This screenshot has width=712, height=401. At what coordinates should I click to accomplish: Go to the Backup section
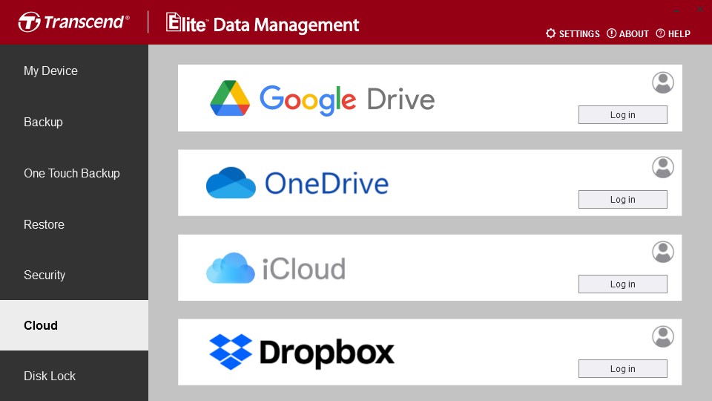click(74, 122)
